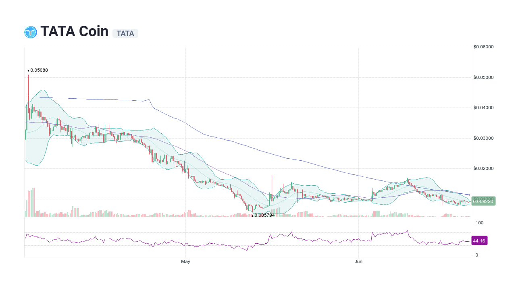Click the $0.06000 price axis label

tap(483, 47)
